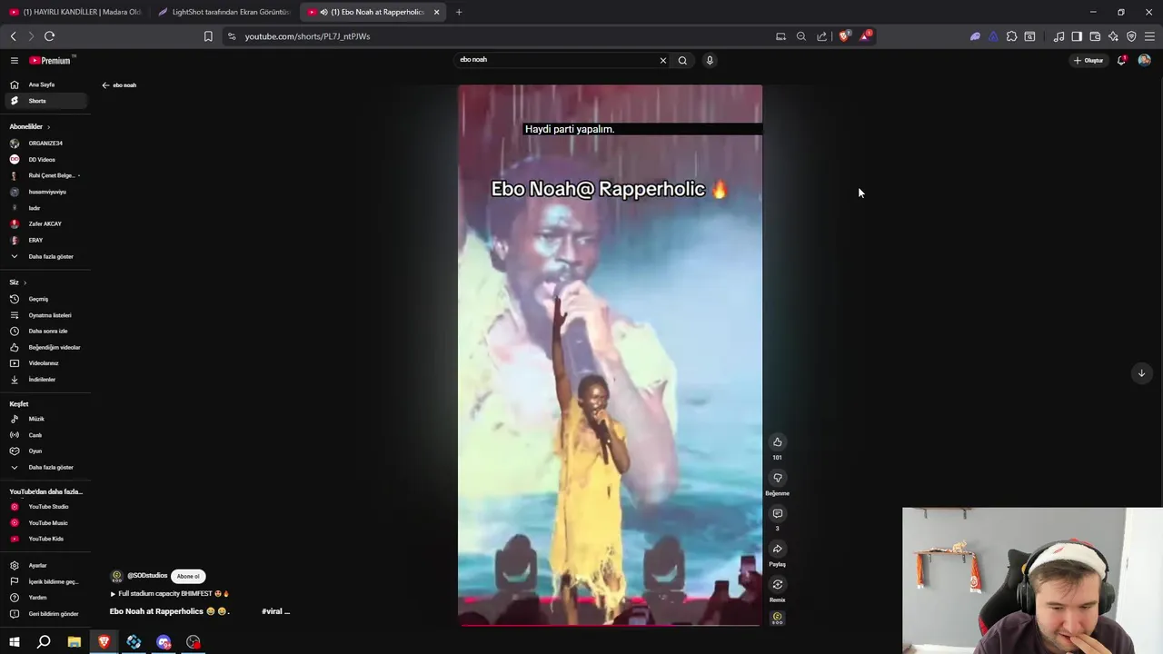This screenshot has width=1163, height=654.
Task: Open the account avatar menu
Action: coord(1144,60)
